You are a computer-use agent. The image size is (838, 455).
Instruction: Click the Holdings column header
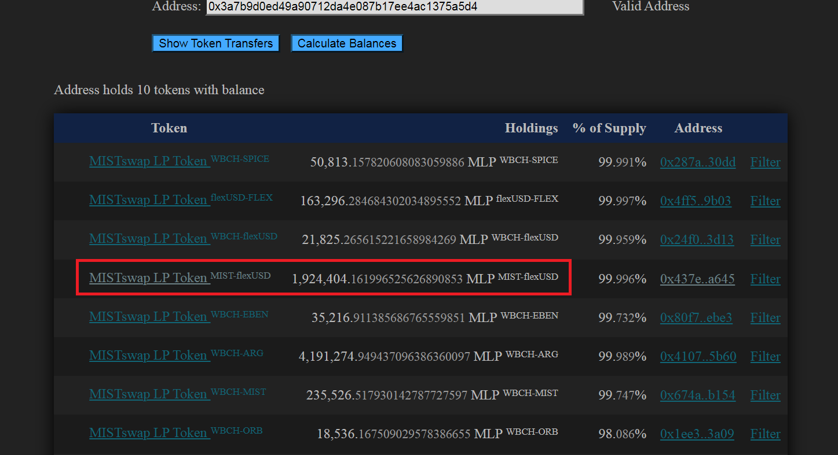532,128
